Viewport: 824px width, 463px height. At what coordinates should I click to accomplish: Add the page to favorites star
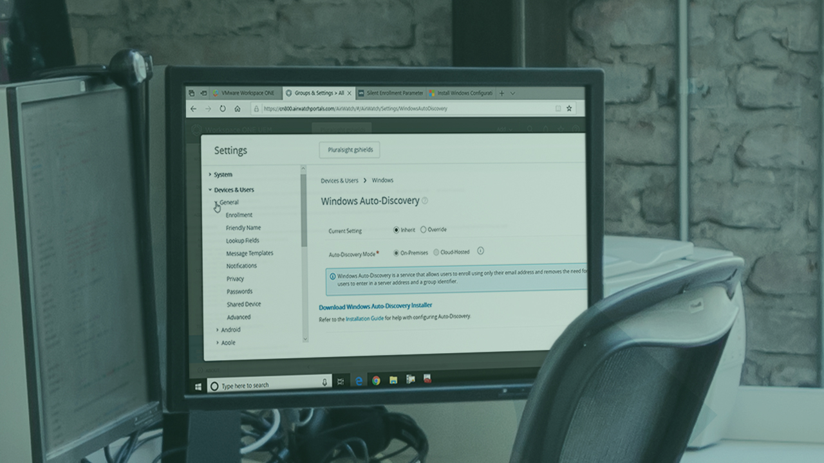pyautogui.click(x=569, y=109)
